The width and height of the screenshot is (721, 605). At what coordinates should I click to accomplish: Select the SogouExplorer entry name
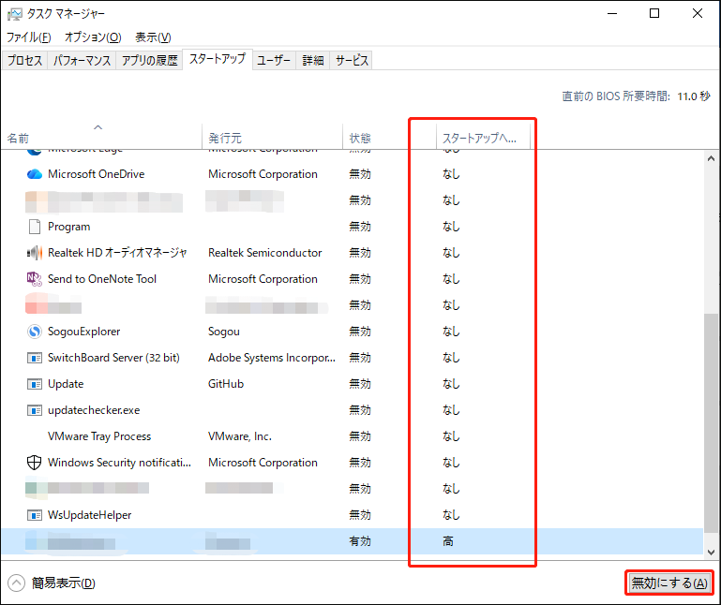(x=83, y=332)
